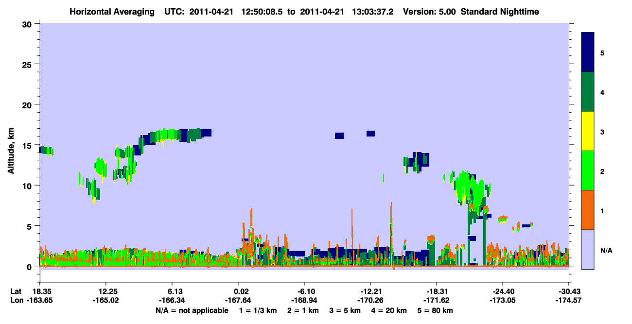Image resolution: width=632 pixels, height=324 pixels.
Task: Click 'N/A = not applicable' legend note
Action: coord(192,310)
